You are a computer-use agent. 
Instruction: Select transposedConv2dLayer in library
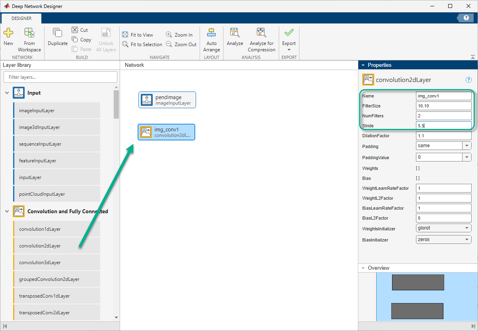(x=56, y=313)
